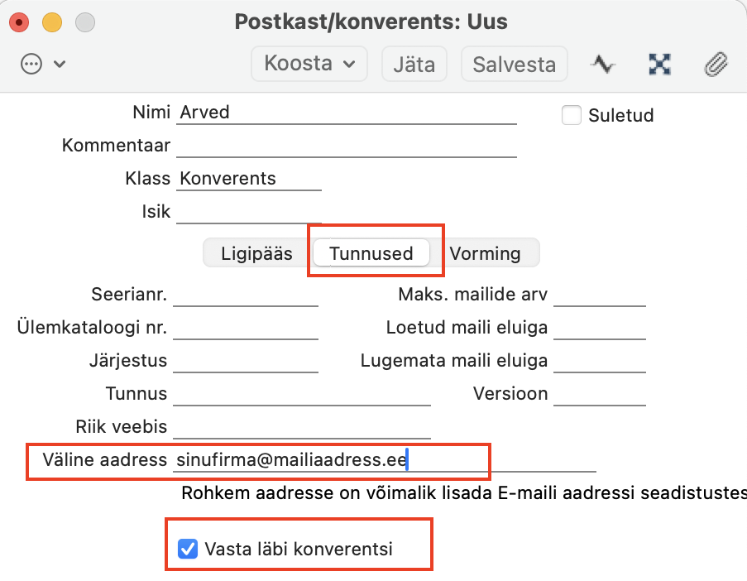Image resolution: width=747 pixels, height=581 pixels.
Task: Click the ellipsis actions menu icon
Action: tap(31, 64)
